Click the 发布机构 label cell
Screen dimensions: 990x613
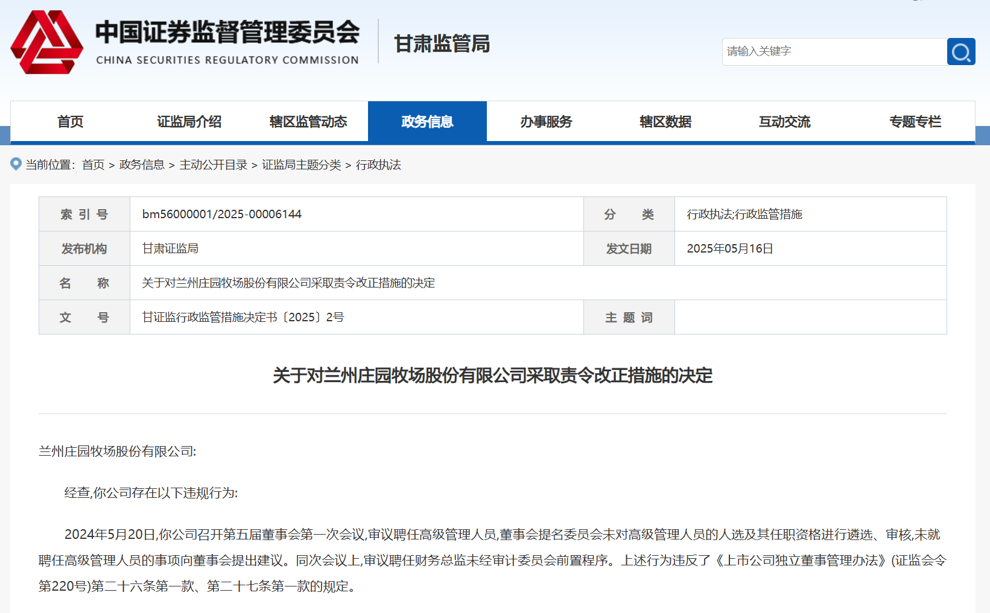84,248
